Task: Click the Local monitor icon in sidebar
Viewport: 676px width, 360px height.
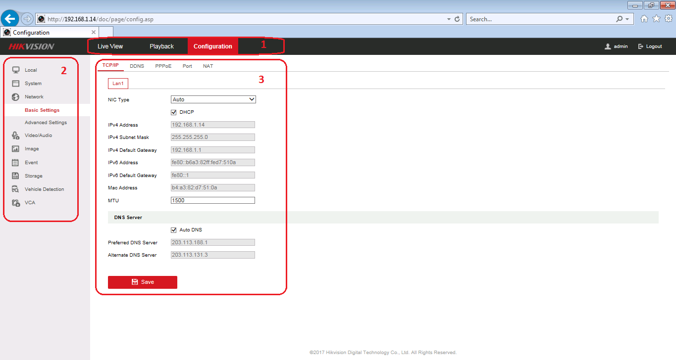Action: (x=15, y=70)
